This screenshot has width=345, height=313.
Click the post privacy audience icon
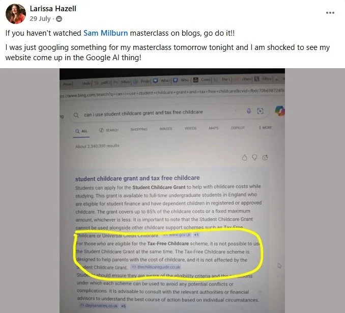(x=59, y=19)
